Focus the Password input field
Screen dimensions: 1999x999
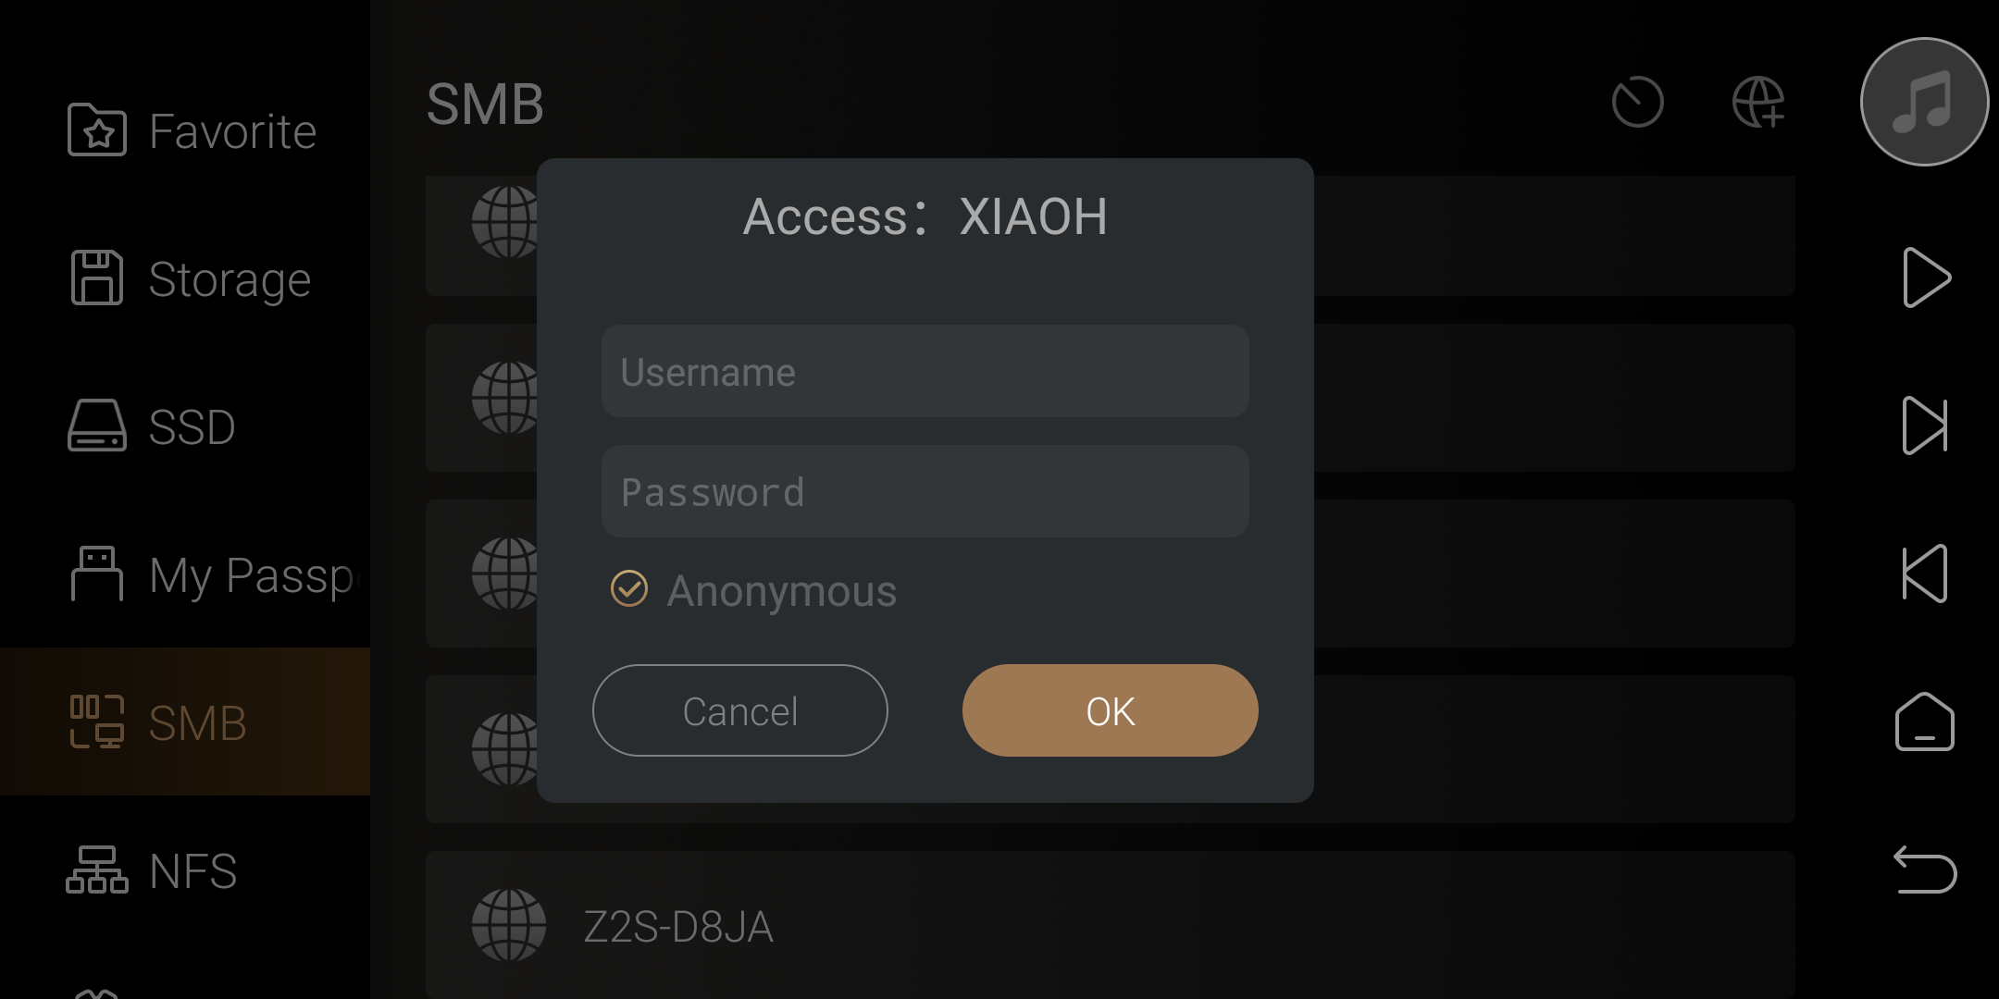pos(925,491)
